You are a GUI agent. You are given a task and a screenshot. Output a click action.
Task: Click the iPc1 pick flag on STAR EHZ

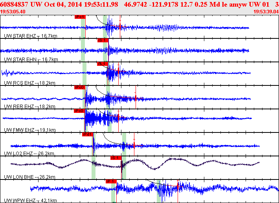tap(80, 17)
